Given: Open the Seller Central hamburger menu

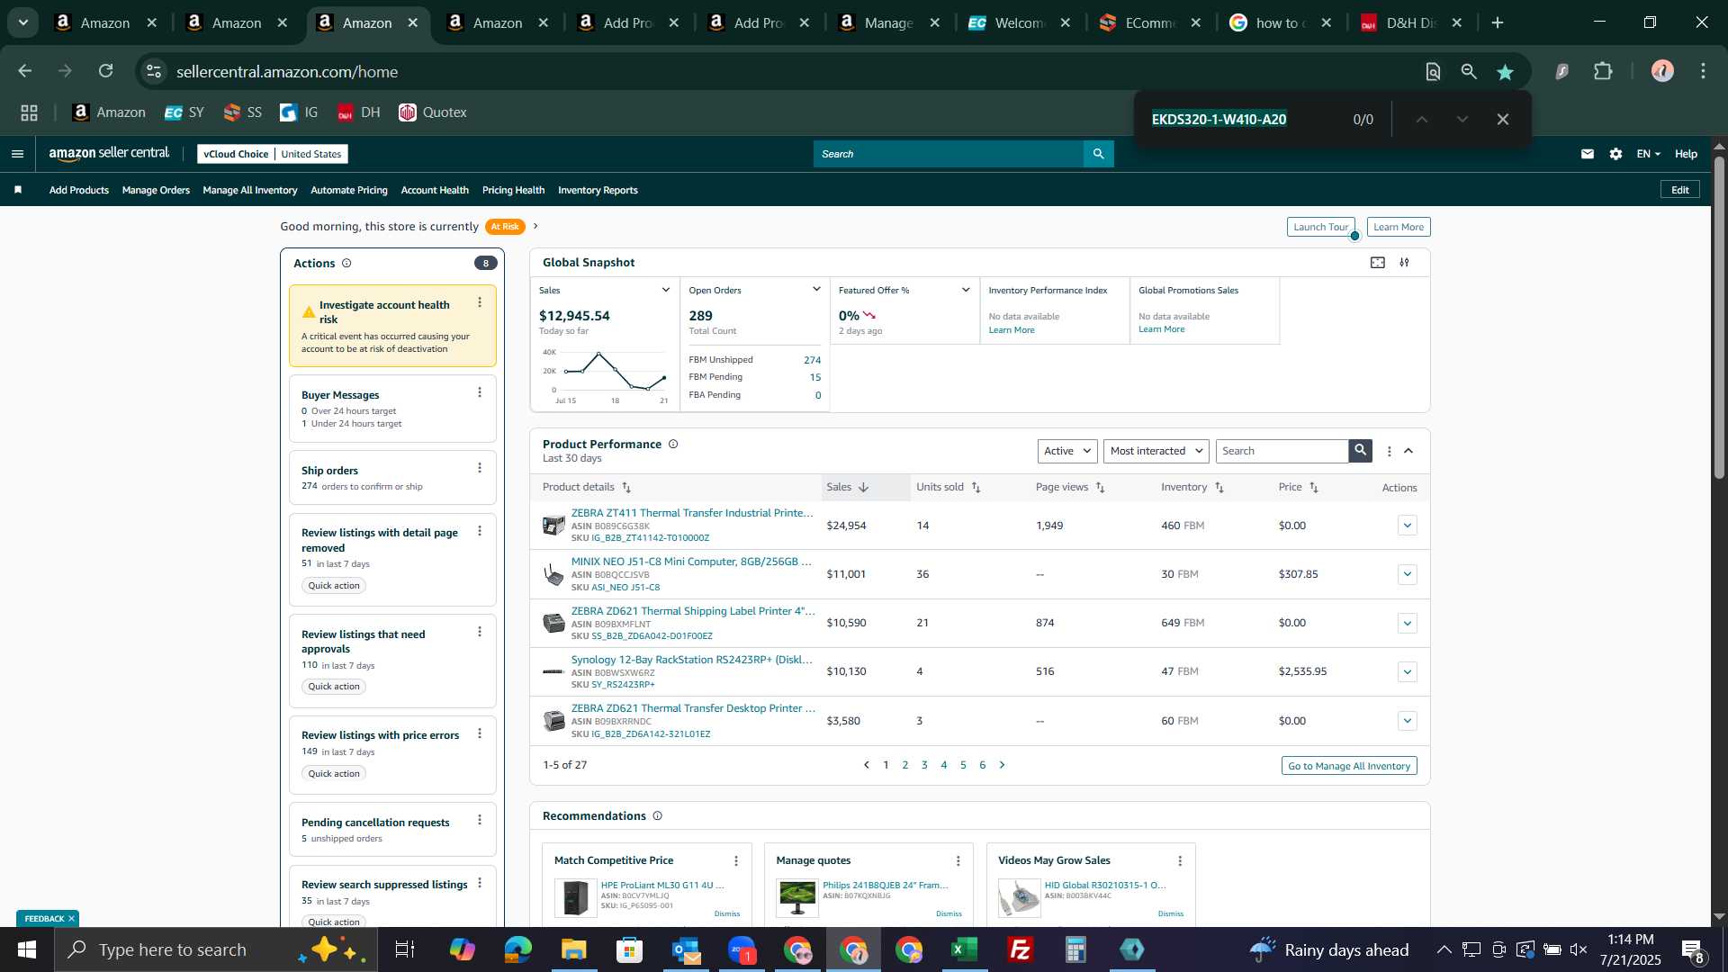Looking at the screenshot, I should point(17,154).
